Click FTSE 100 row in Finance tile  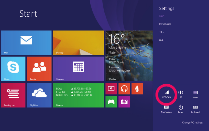73,92
